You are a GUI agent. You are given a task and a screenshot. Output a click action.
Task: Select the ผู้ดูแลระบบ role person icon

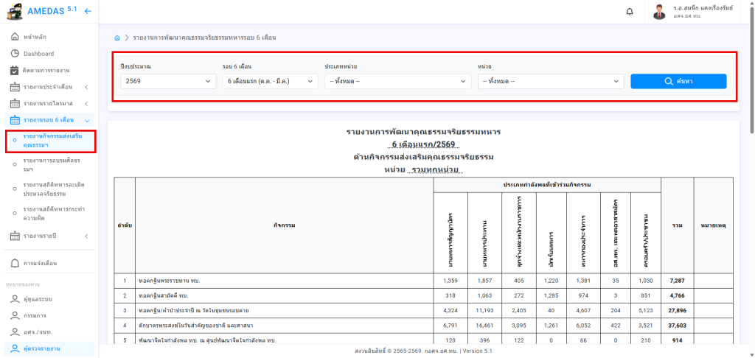[x=15, y=299]
